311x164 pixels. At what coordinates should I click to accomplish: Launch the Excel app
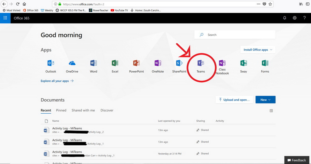click(115, 66)
